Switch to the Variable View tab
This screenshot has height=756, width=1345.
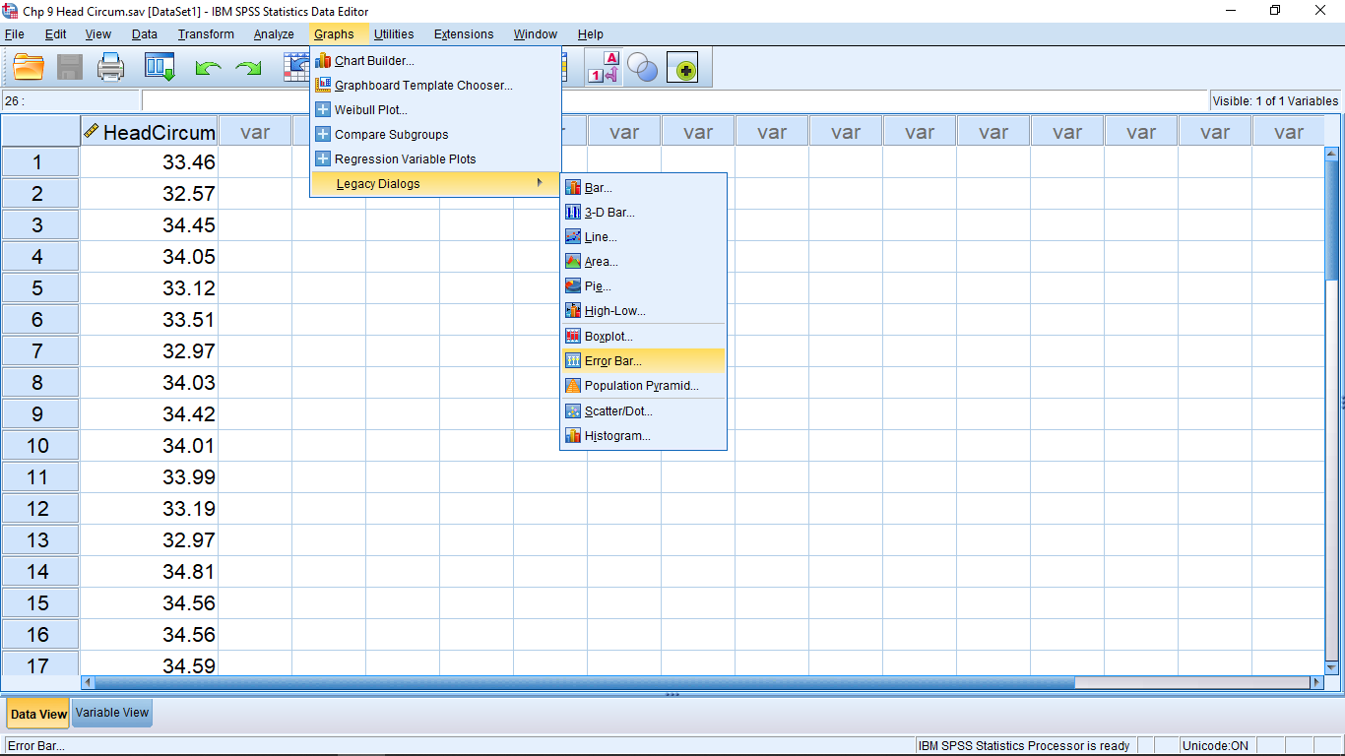point(112,713)
